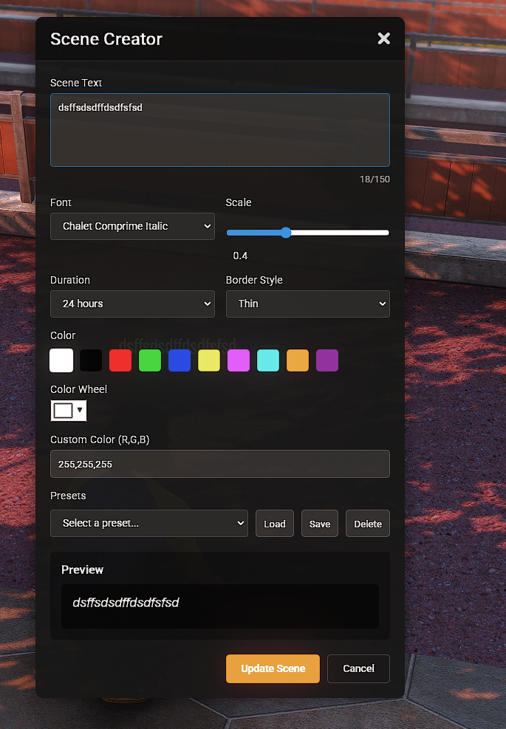This screenshot has width=506, height=729.
Task: Choose the blue color swatch
Action: 180,360
